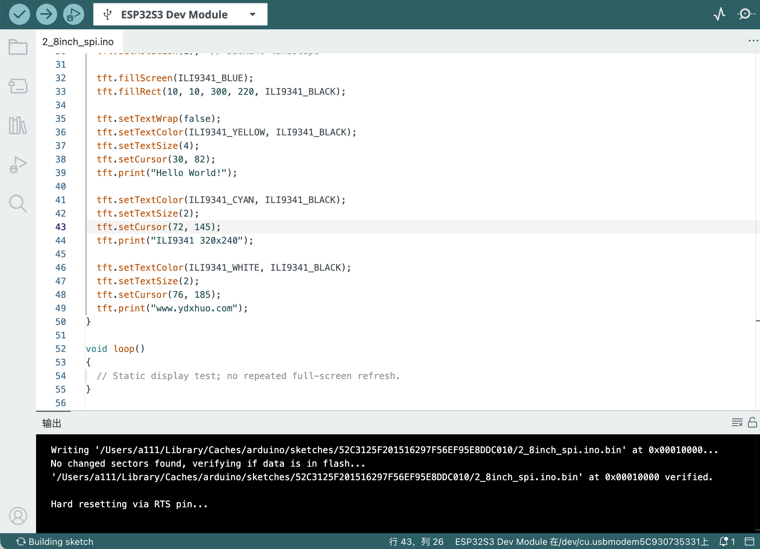Click the No changed sectors found output line

[208, 464]
